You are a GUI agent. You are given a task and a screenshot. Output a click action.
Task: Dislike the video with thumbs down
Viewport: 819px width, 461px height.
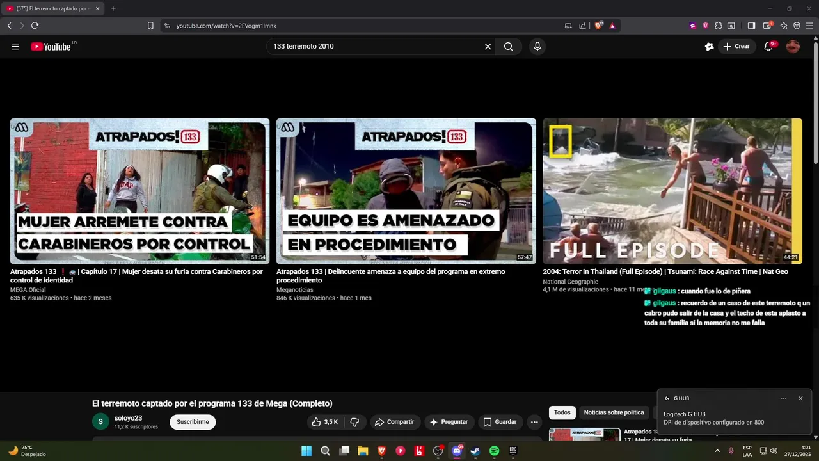point(355,422)
